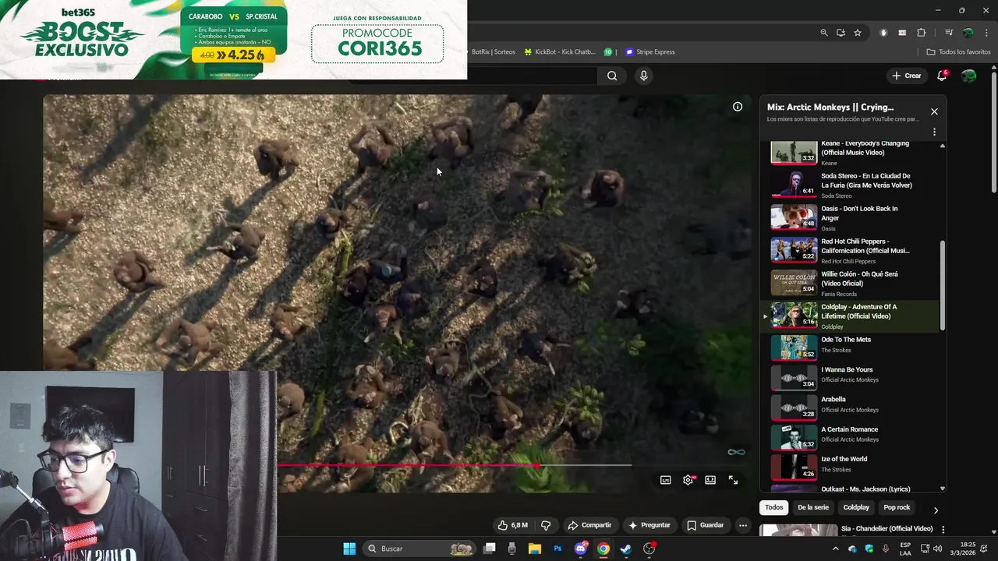Click the Preguntar button
Image resolution: width=998 pixels, height=561 pixels.
click(x=649, y=525)
